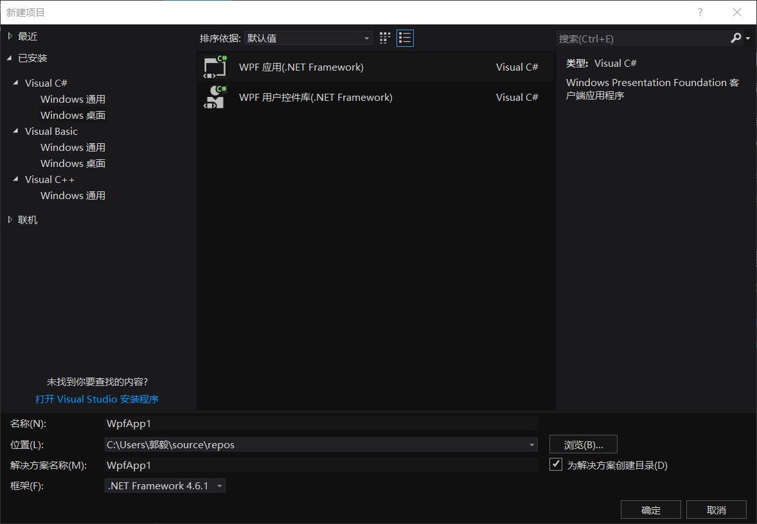This screenshot has width=757, height=524.
Task: Collapse the Visual Basic node
Action: (16, 131)
